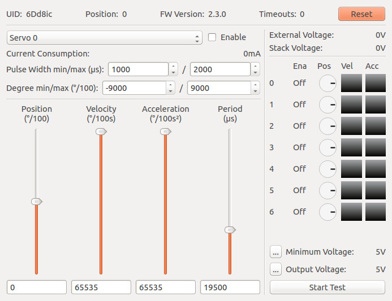The image size is (392, 301).
Task: Open the Servo 0 dropdown
Action: pyautogui.click(x=104, y=38)
